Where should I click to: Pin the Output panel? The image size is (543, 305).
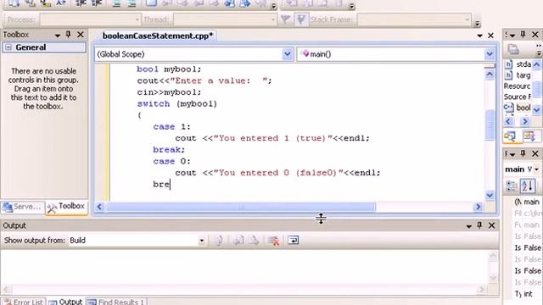tap(479, 225)
